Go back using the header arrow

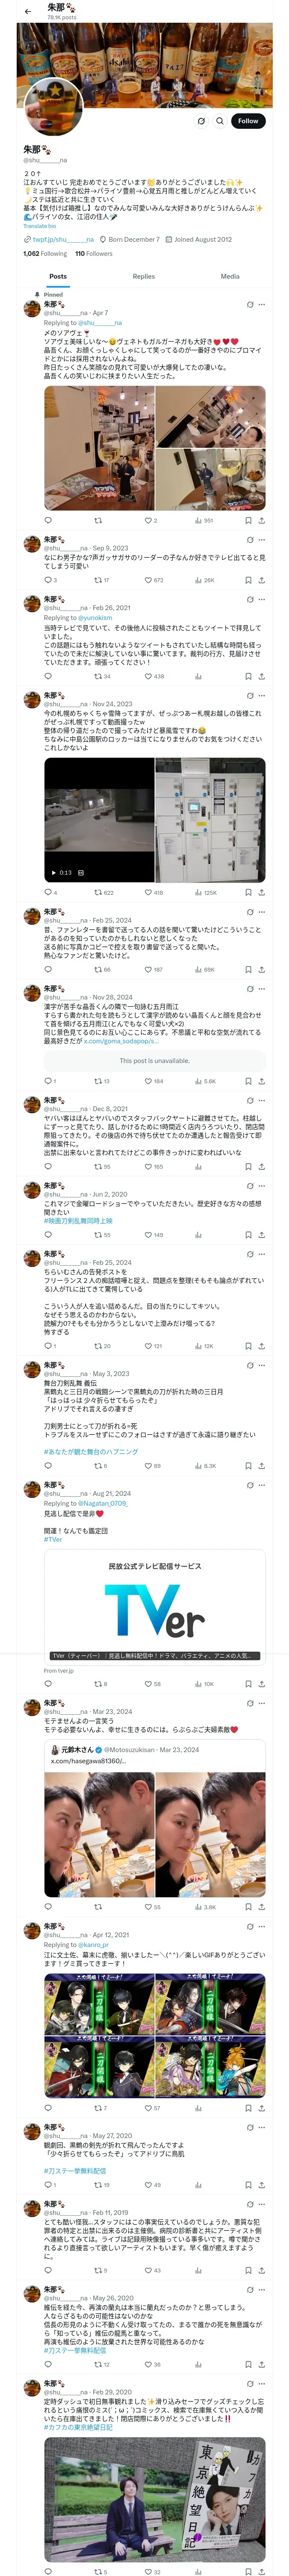pyautogui.click(x=28, y=12)
